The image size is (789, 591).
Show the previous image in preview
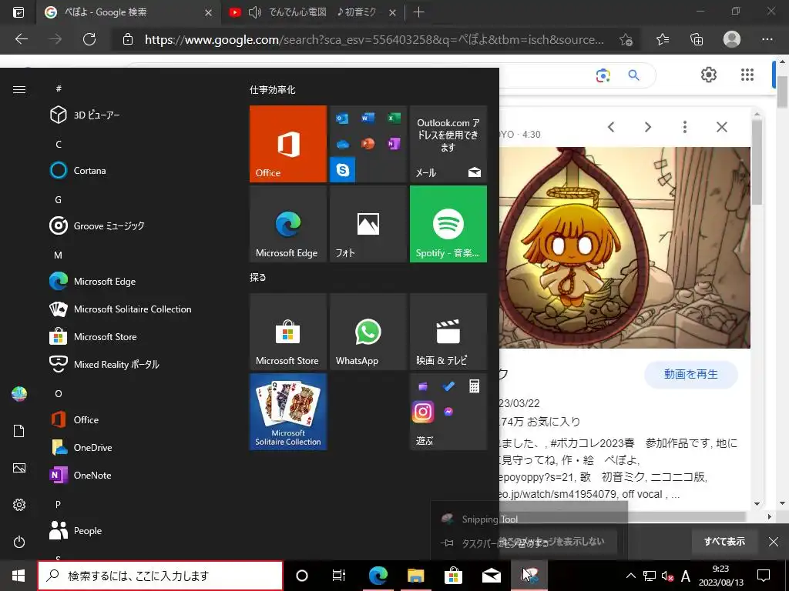[x=611, y=127]
